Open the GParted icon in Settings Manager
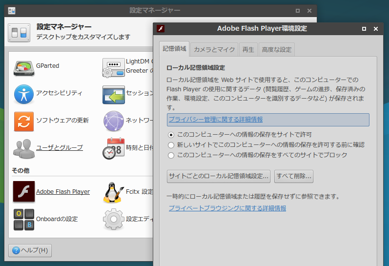This screenshot has width=389, height=266. [x=24, y=68]
